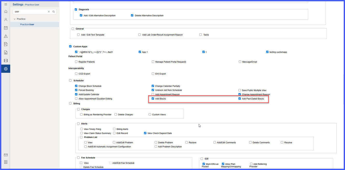Open the film strip icon in sidebar
This screenshot has width=345, height=170.
pyautogui.click(x=6, y=61)
